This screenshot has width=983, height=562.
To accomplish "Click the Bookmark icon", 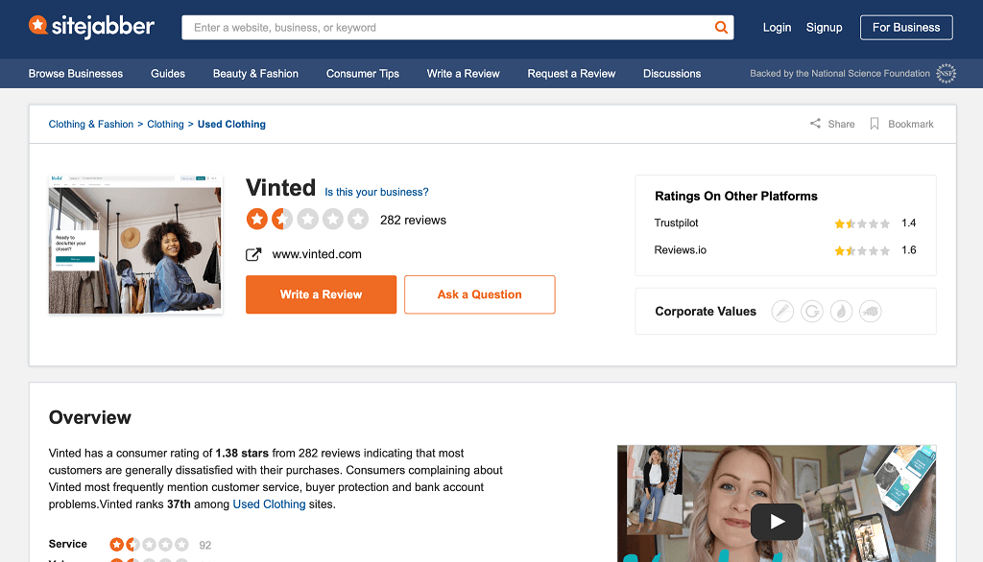I will coord(874,124).
